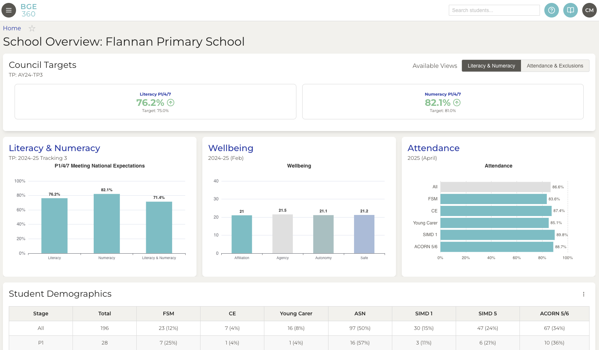Select the CE attendance bar
Screen dimensions: 599x350
pos(496,211)
